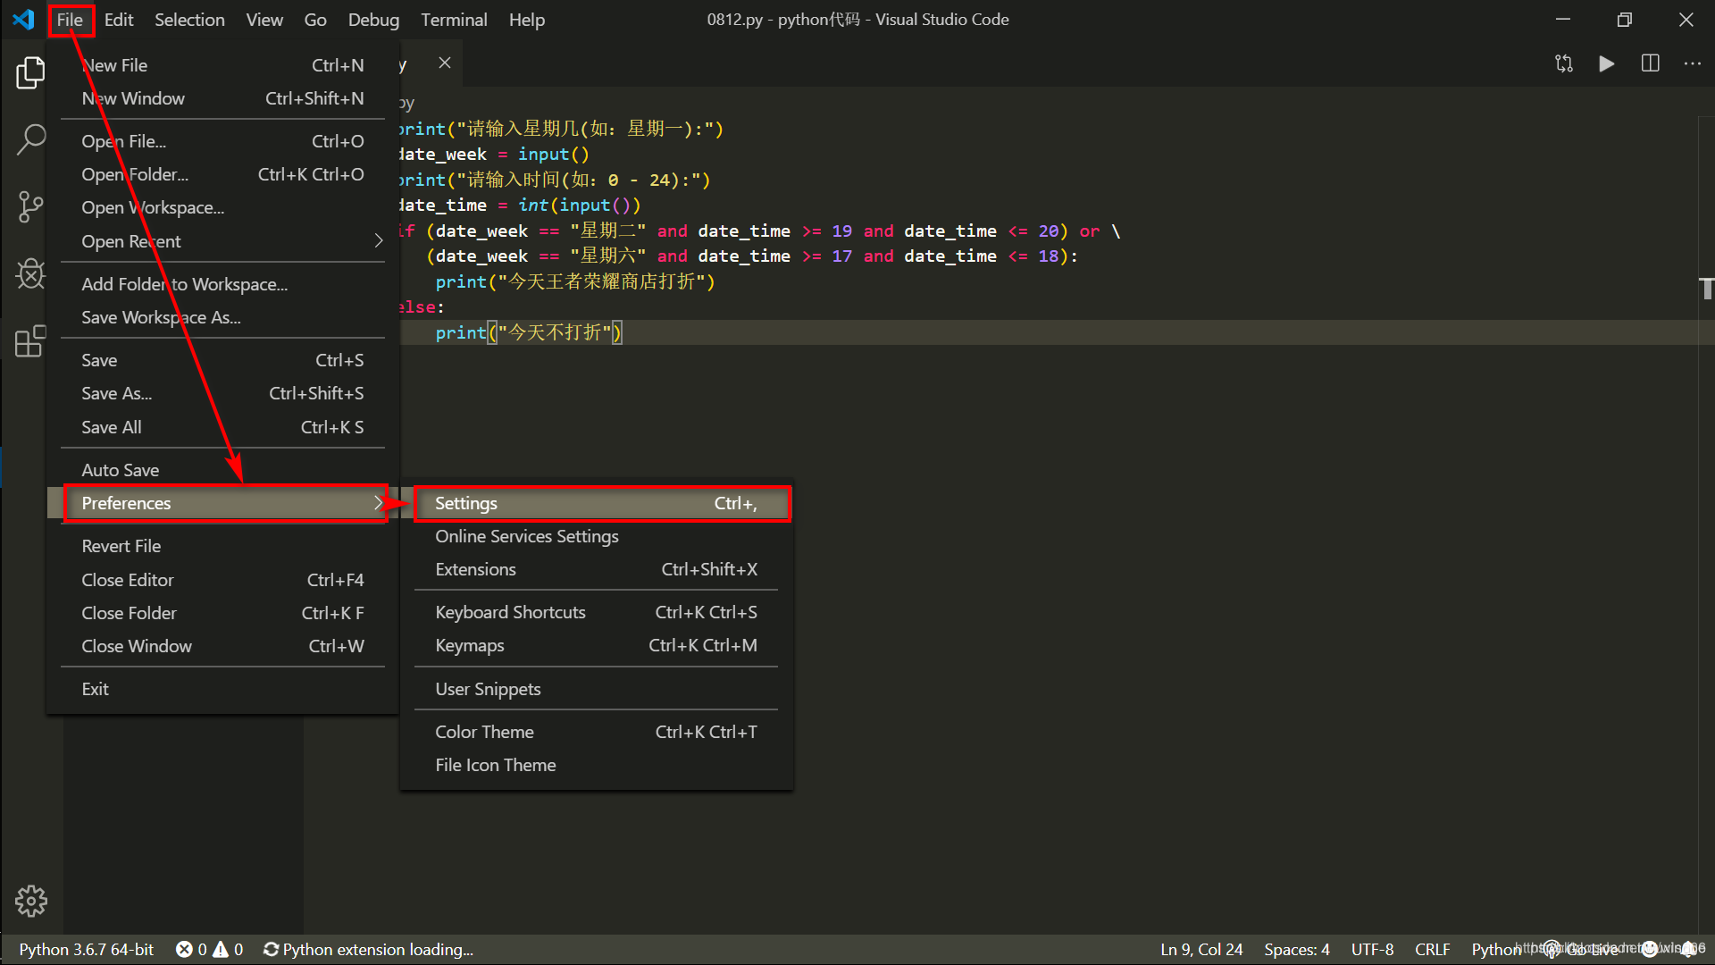The image size is (1715, 965).
Task: Open User Snippets entry
Action: coord(596,689)
